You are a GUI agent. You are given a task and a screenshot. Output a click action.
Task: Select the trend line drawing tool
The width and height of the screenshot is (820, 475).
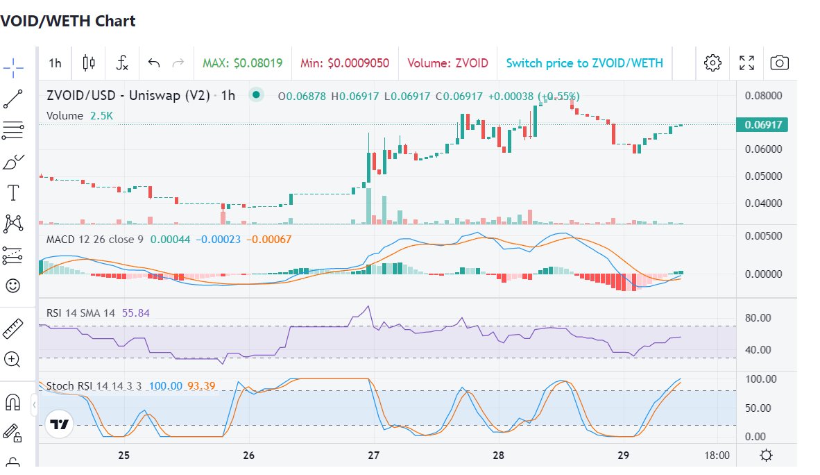coord(13,99)
